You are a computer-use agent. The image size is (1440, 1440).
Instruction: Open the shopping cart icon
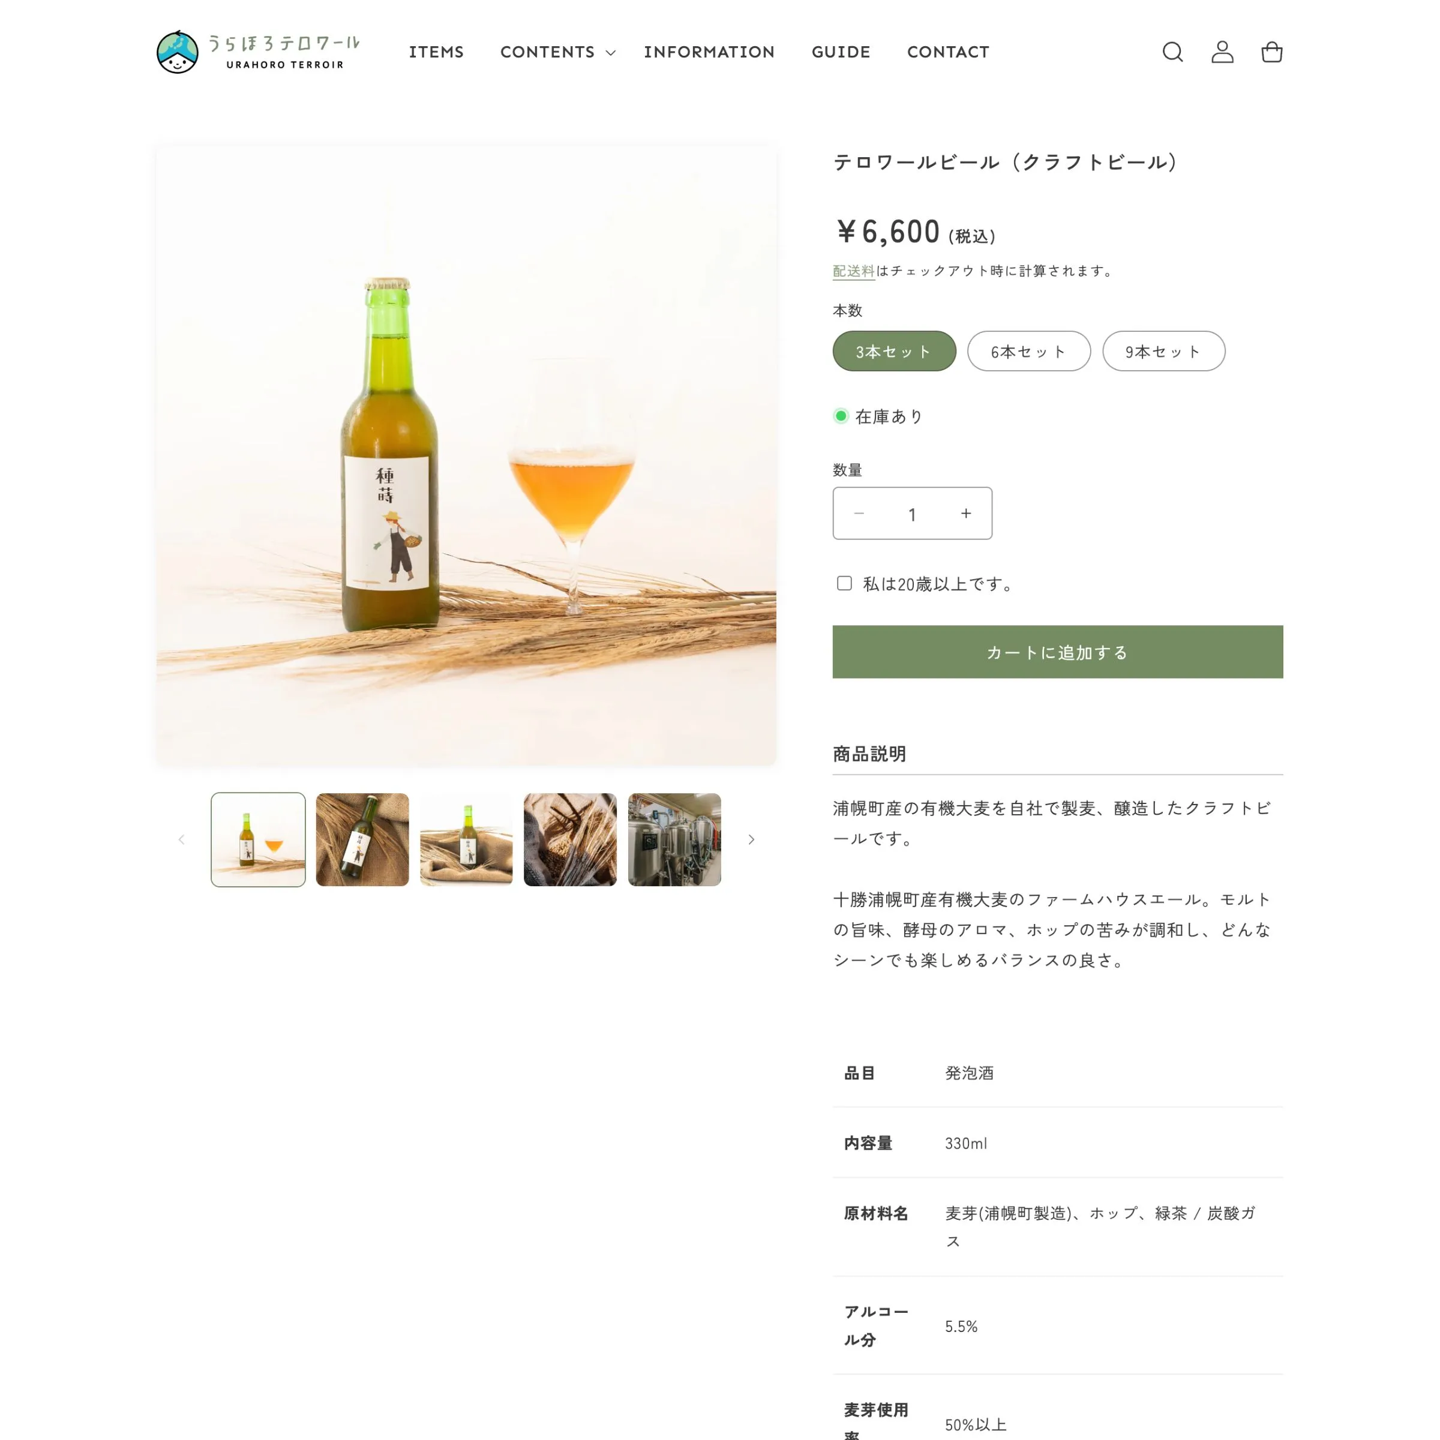[1271, 52]
